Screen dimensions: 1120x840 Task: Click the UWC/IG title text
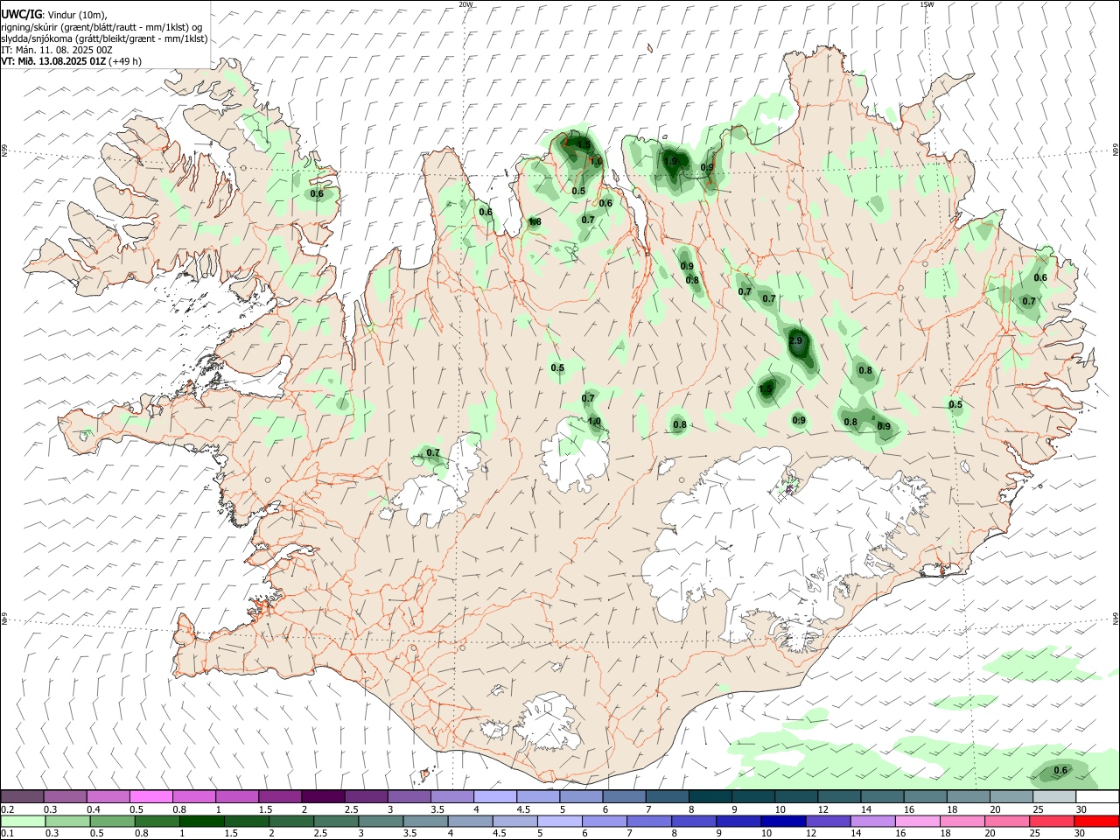[21, 14]
